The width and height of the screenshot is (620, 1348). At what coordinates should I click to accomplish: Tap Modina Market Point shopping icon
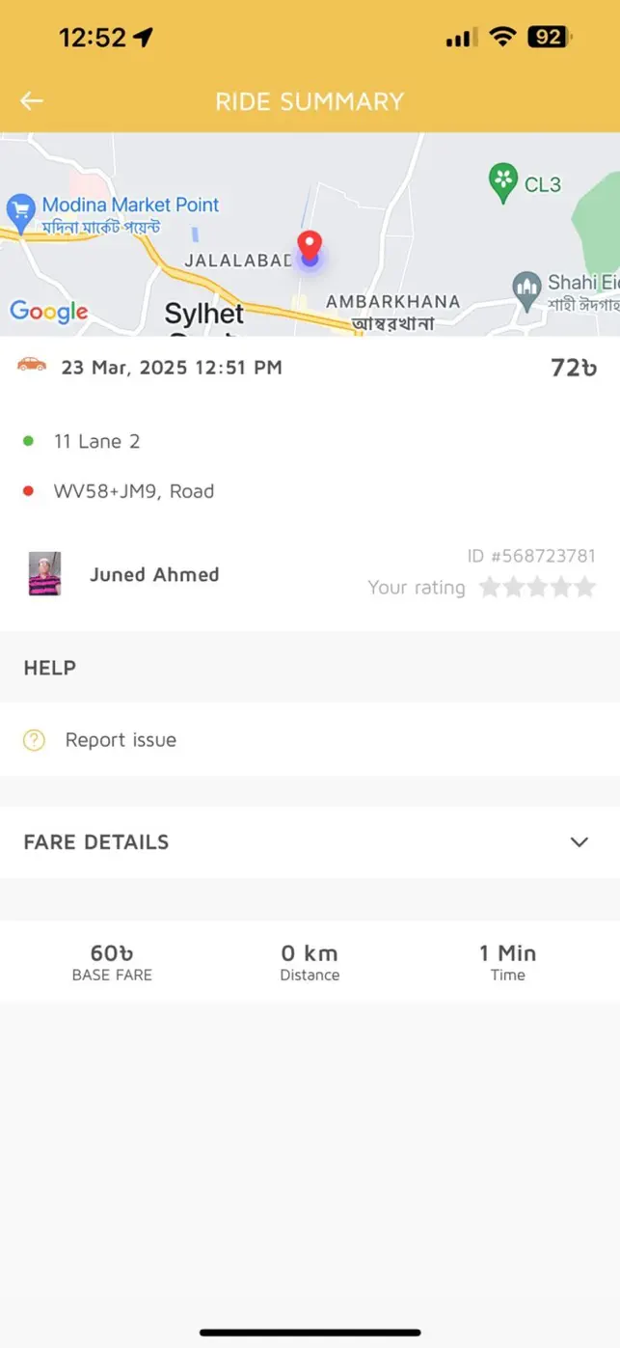click(20, 209)
